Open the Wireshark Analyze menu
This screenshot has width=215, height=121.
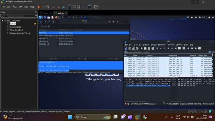coord(154,45)
